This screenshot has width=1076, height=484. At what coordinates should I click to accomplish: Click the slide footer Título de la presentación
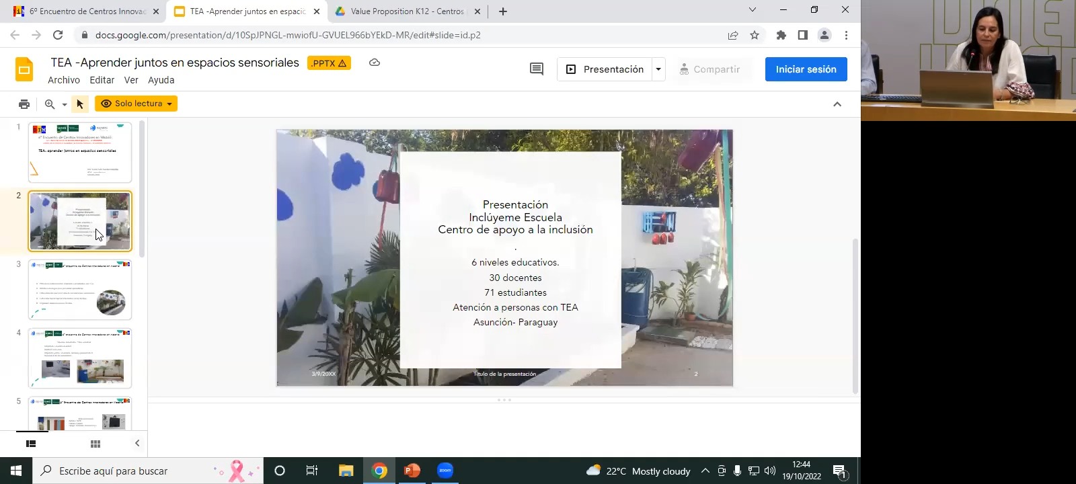pyautogui.click(x=504, y=374)
